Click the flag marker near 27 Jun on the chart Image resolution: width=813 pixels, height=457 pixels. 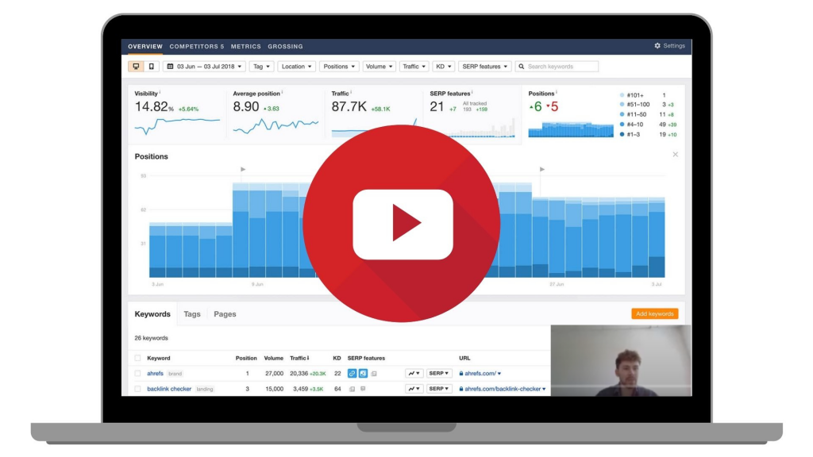541,170
